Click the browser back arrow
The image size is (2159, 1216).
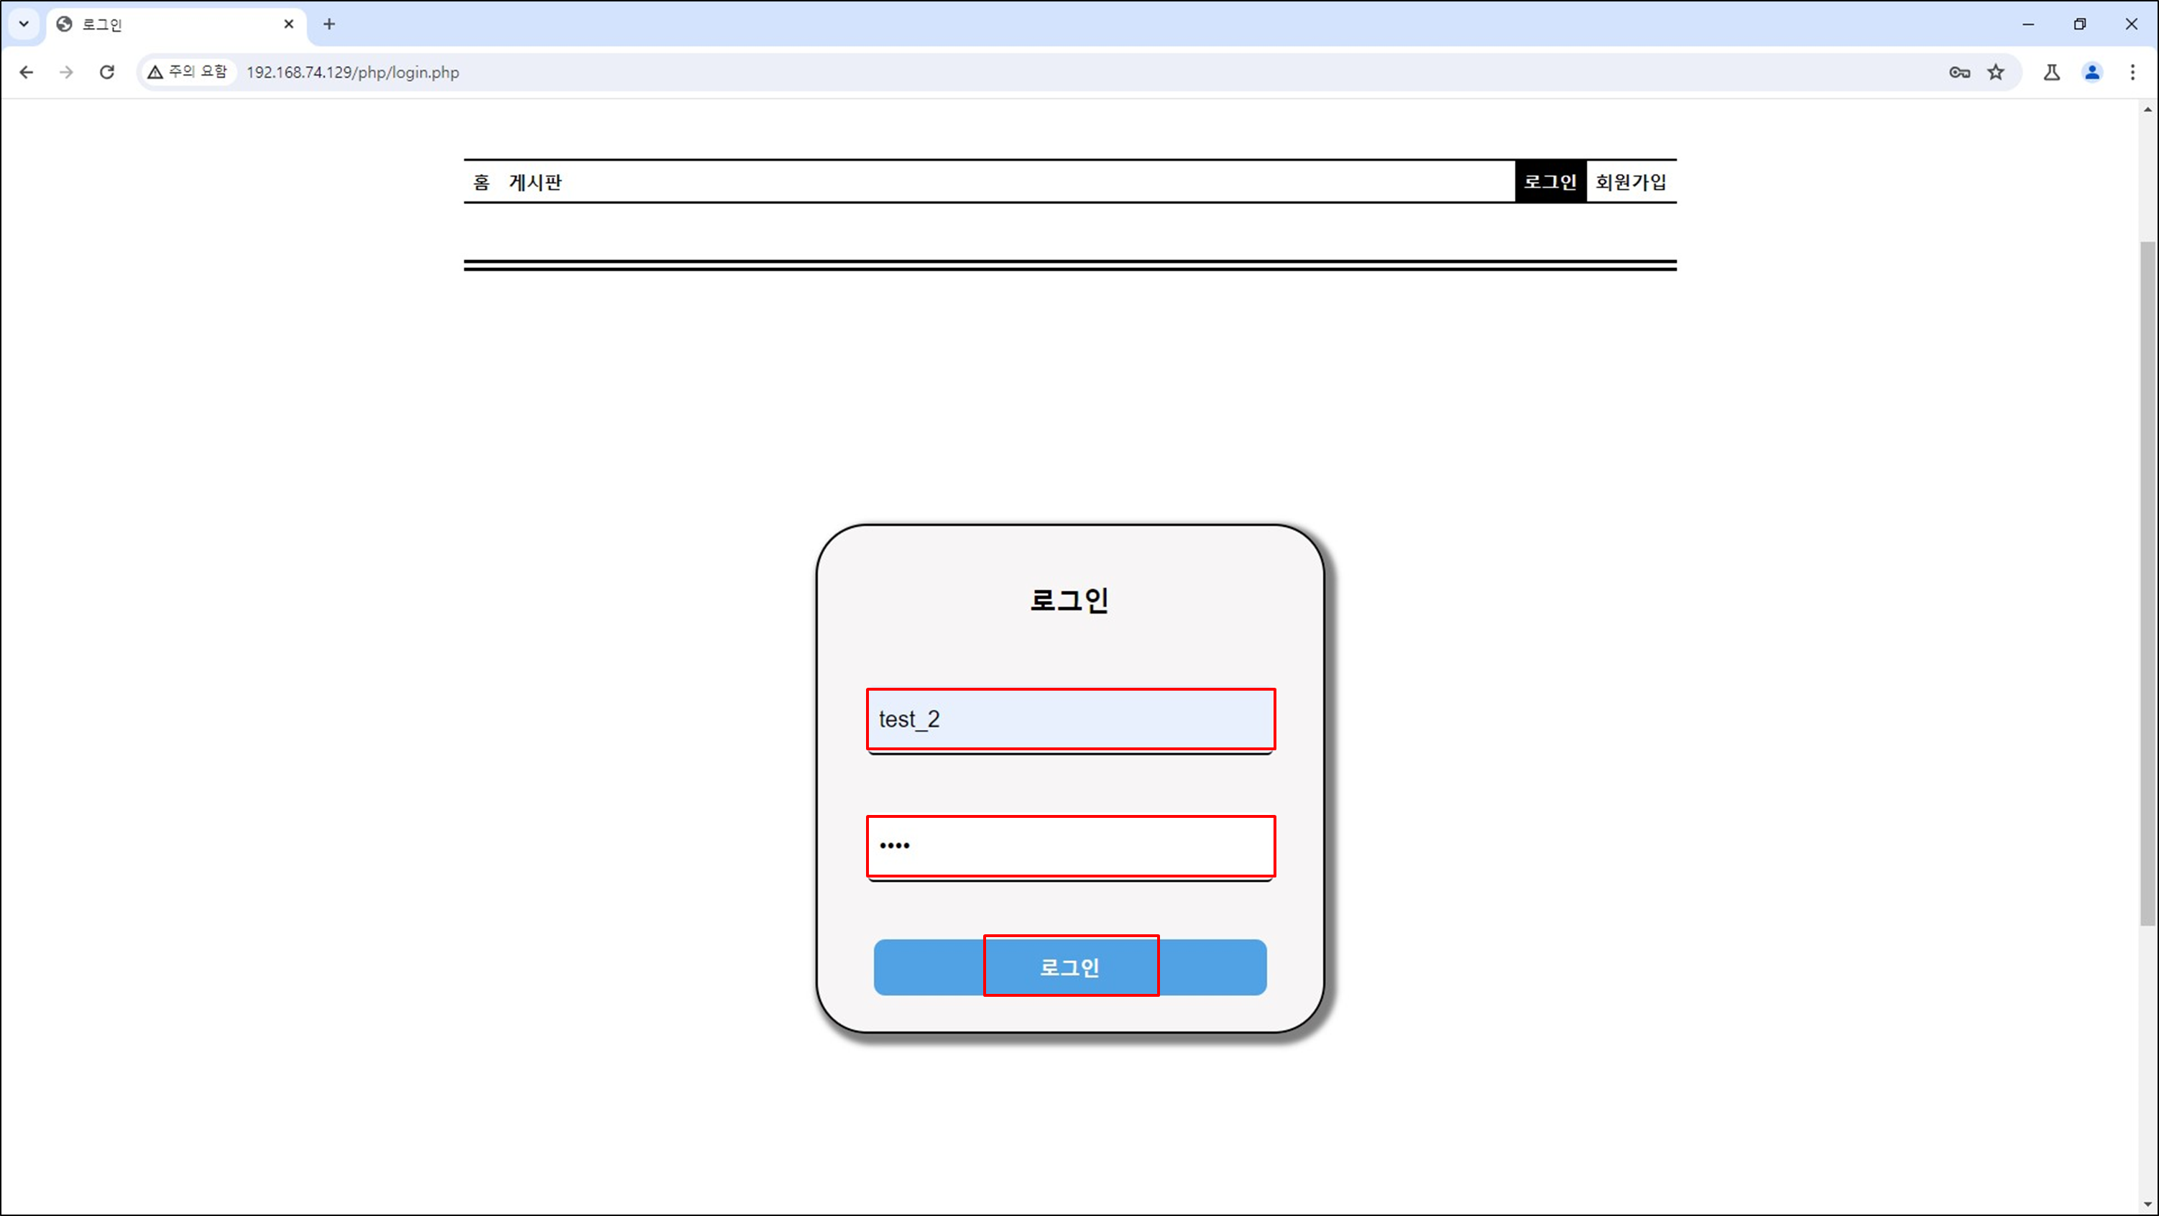tap(26, 72)
